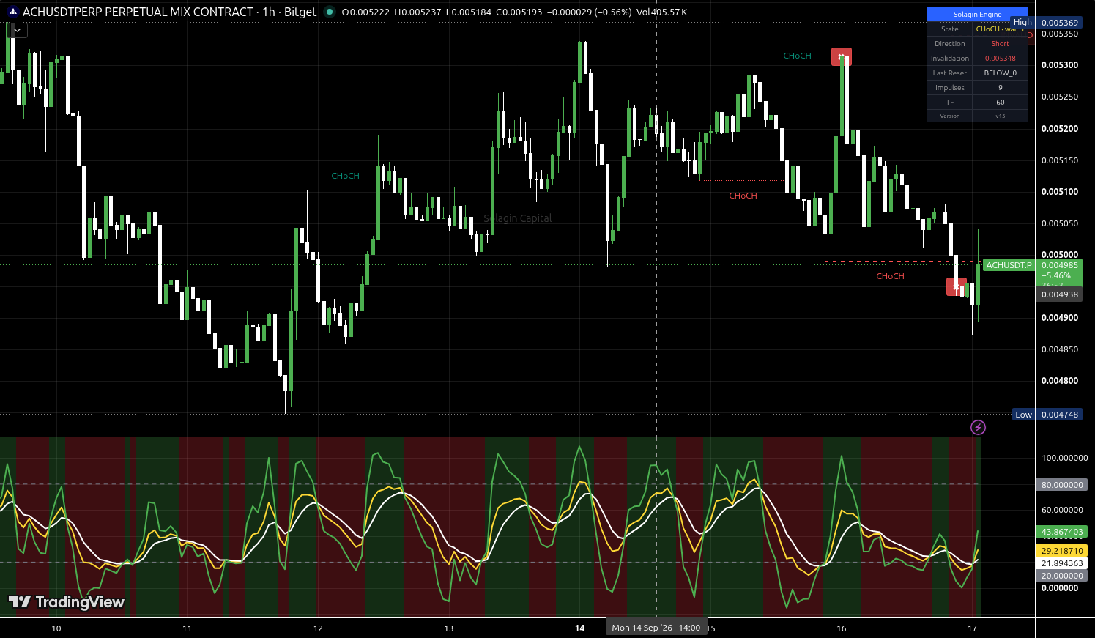Image resolution: width=1095 pixels, height=638 pixels.
Task: Click the green 43.867403 oscillator value
Action: point(1062,533)
